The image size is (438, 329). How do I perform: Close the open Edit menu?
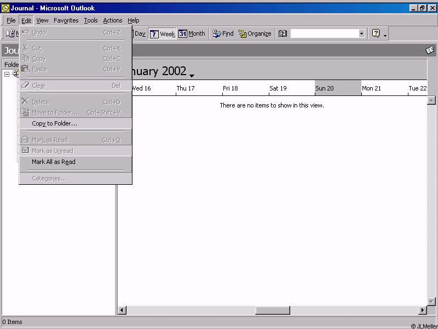[x=26, y=20]
